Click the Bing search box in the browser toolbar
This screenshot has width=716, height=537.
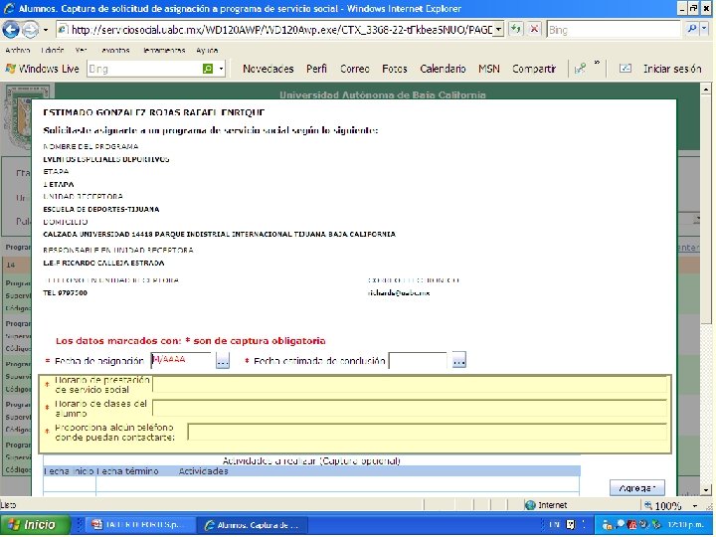[x=614, y=30]
